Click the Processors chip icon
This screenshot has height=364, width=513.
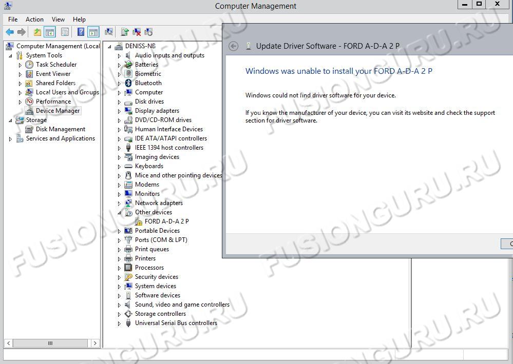(128, 268)
